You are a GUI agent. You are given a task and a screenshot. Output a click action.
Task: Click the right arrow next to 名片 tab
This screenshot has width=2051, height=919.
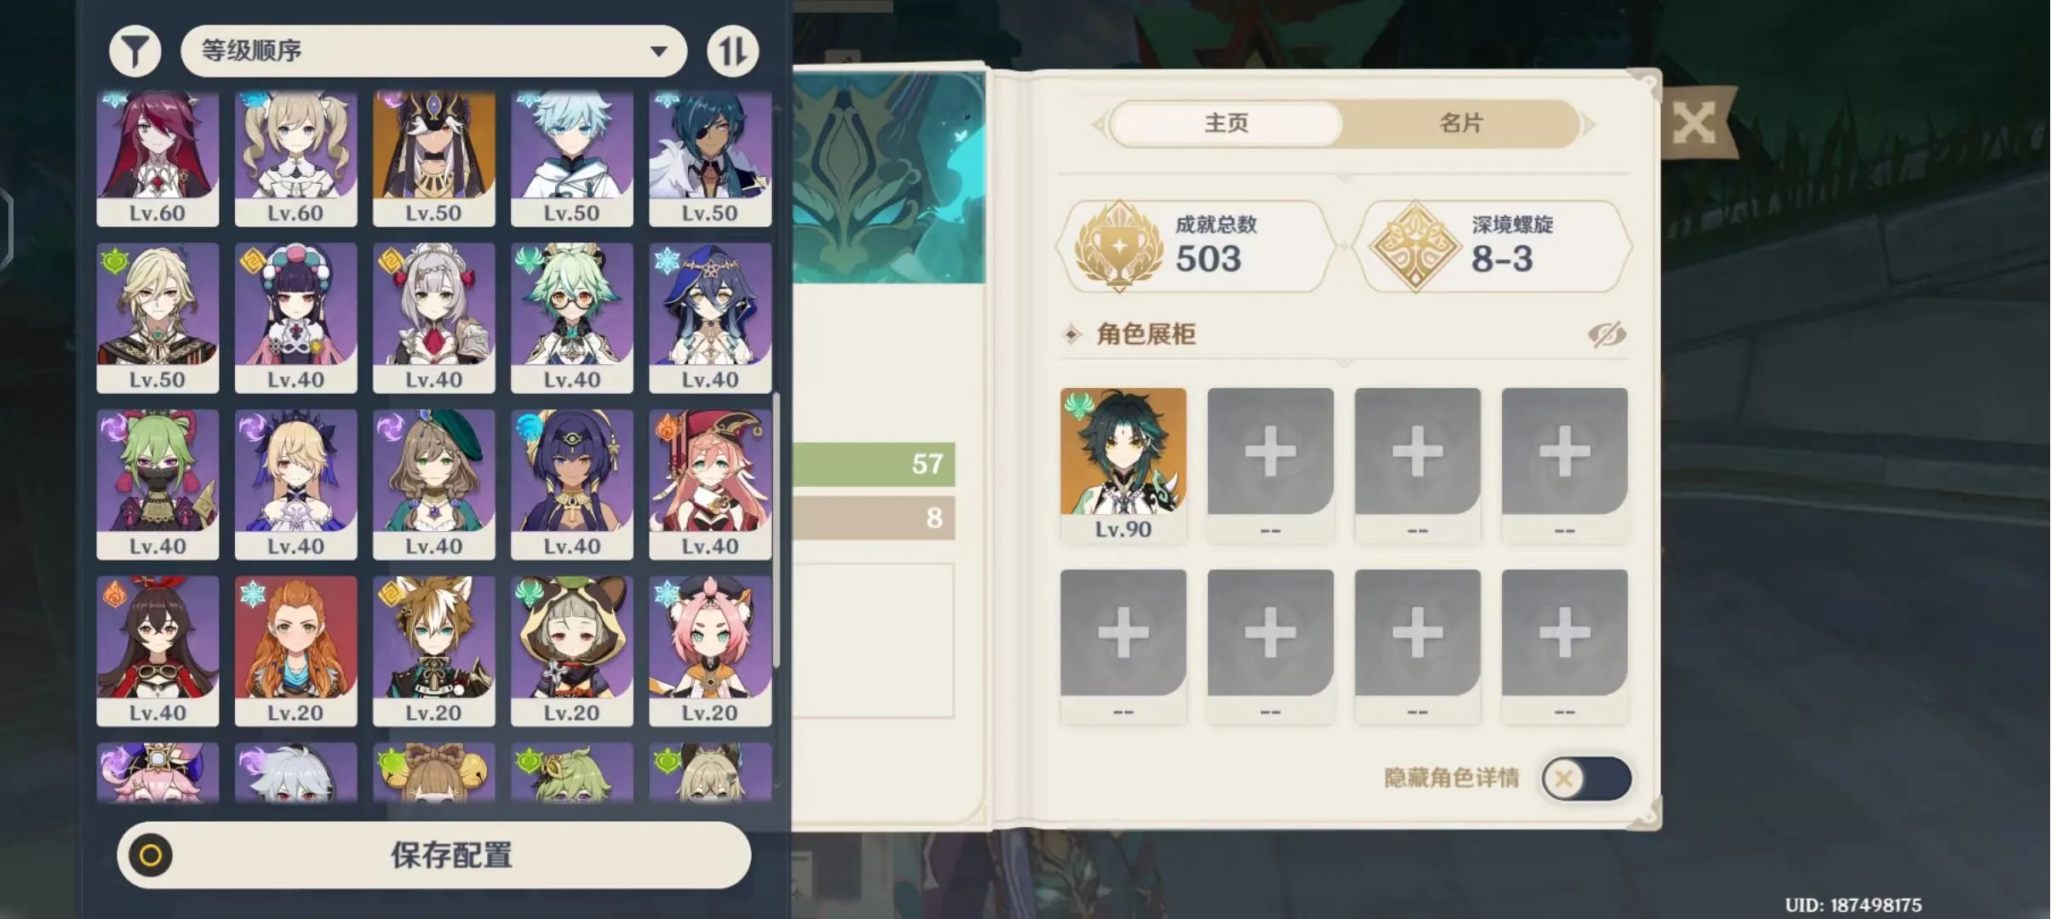1589,125
